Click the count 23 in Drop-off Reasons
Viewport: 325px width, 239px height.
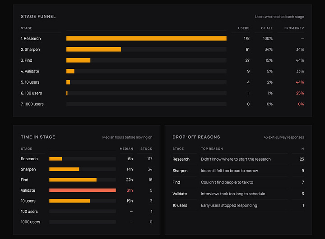tap(302, 159)
